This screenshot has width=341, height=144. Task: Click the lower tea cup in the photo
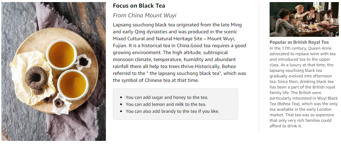coord(73,85)
